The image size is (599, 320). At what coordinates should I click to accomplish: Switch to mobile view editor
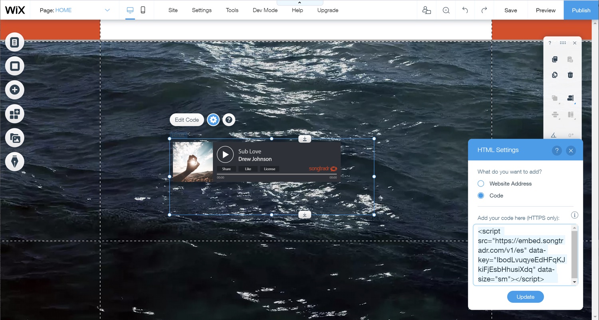pyautogui.click(x=143, y=10)
